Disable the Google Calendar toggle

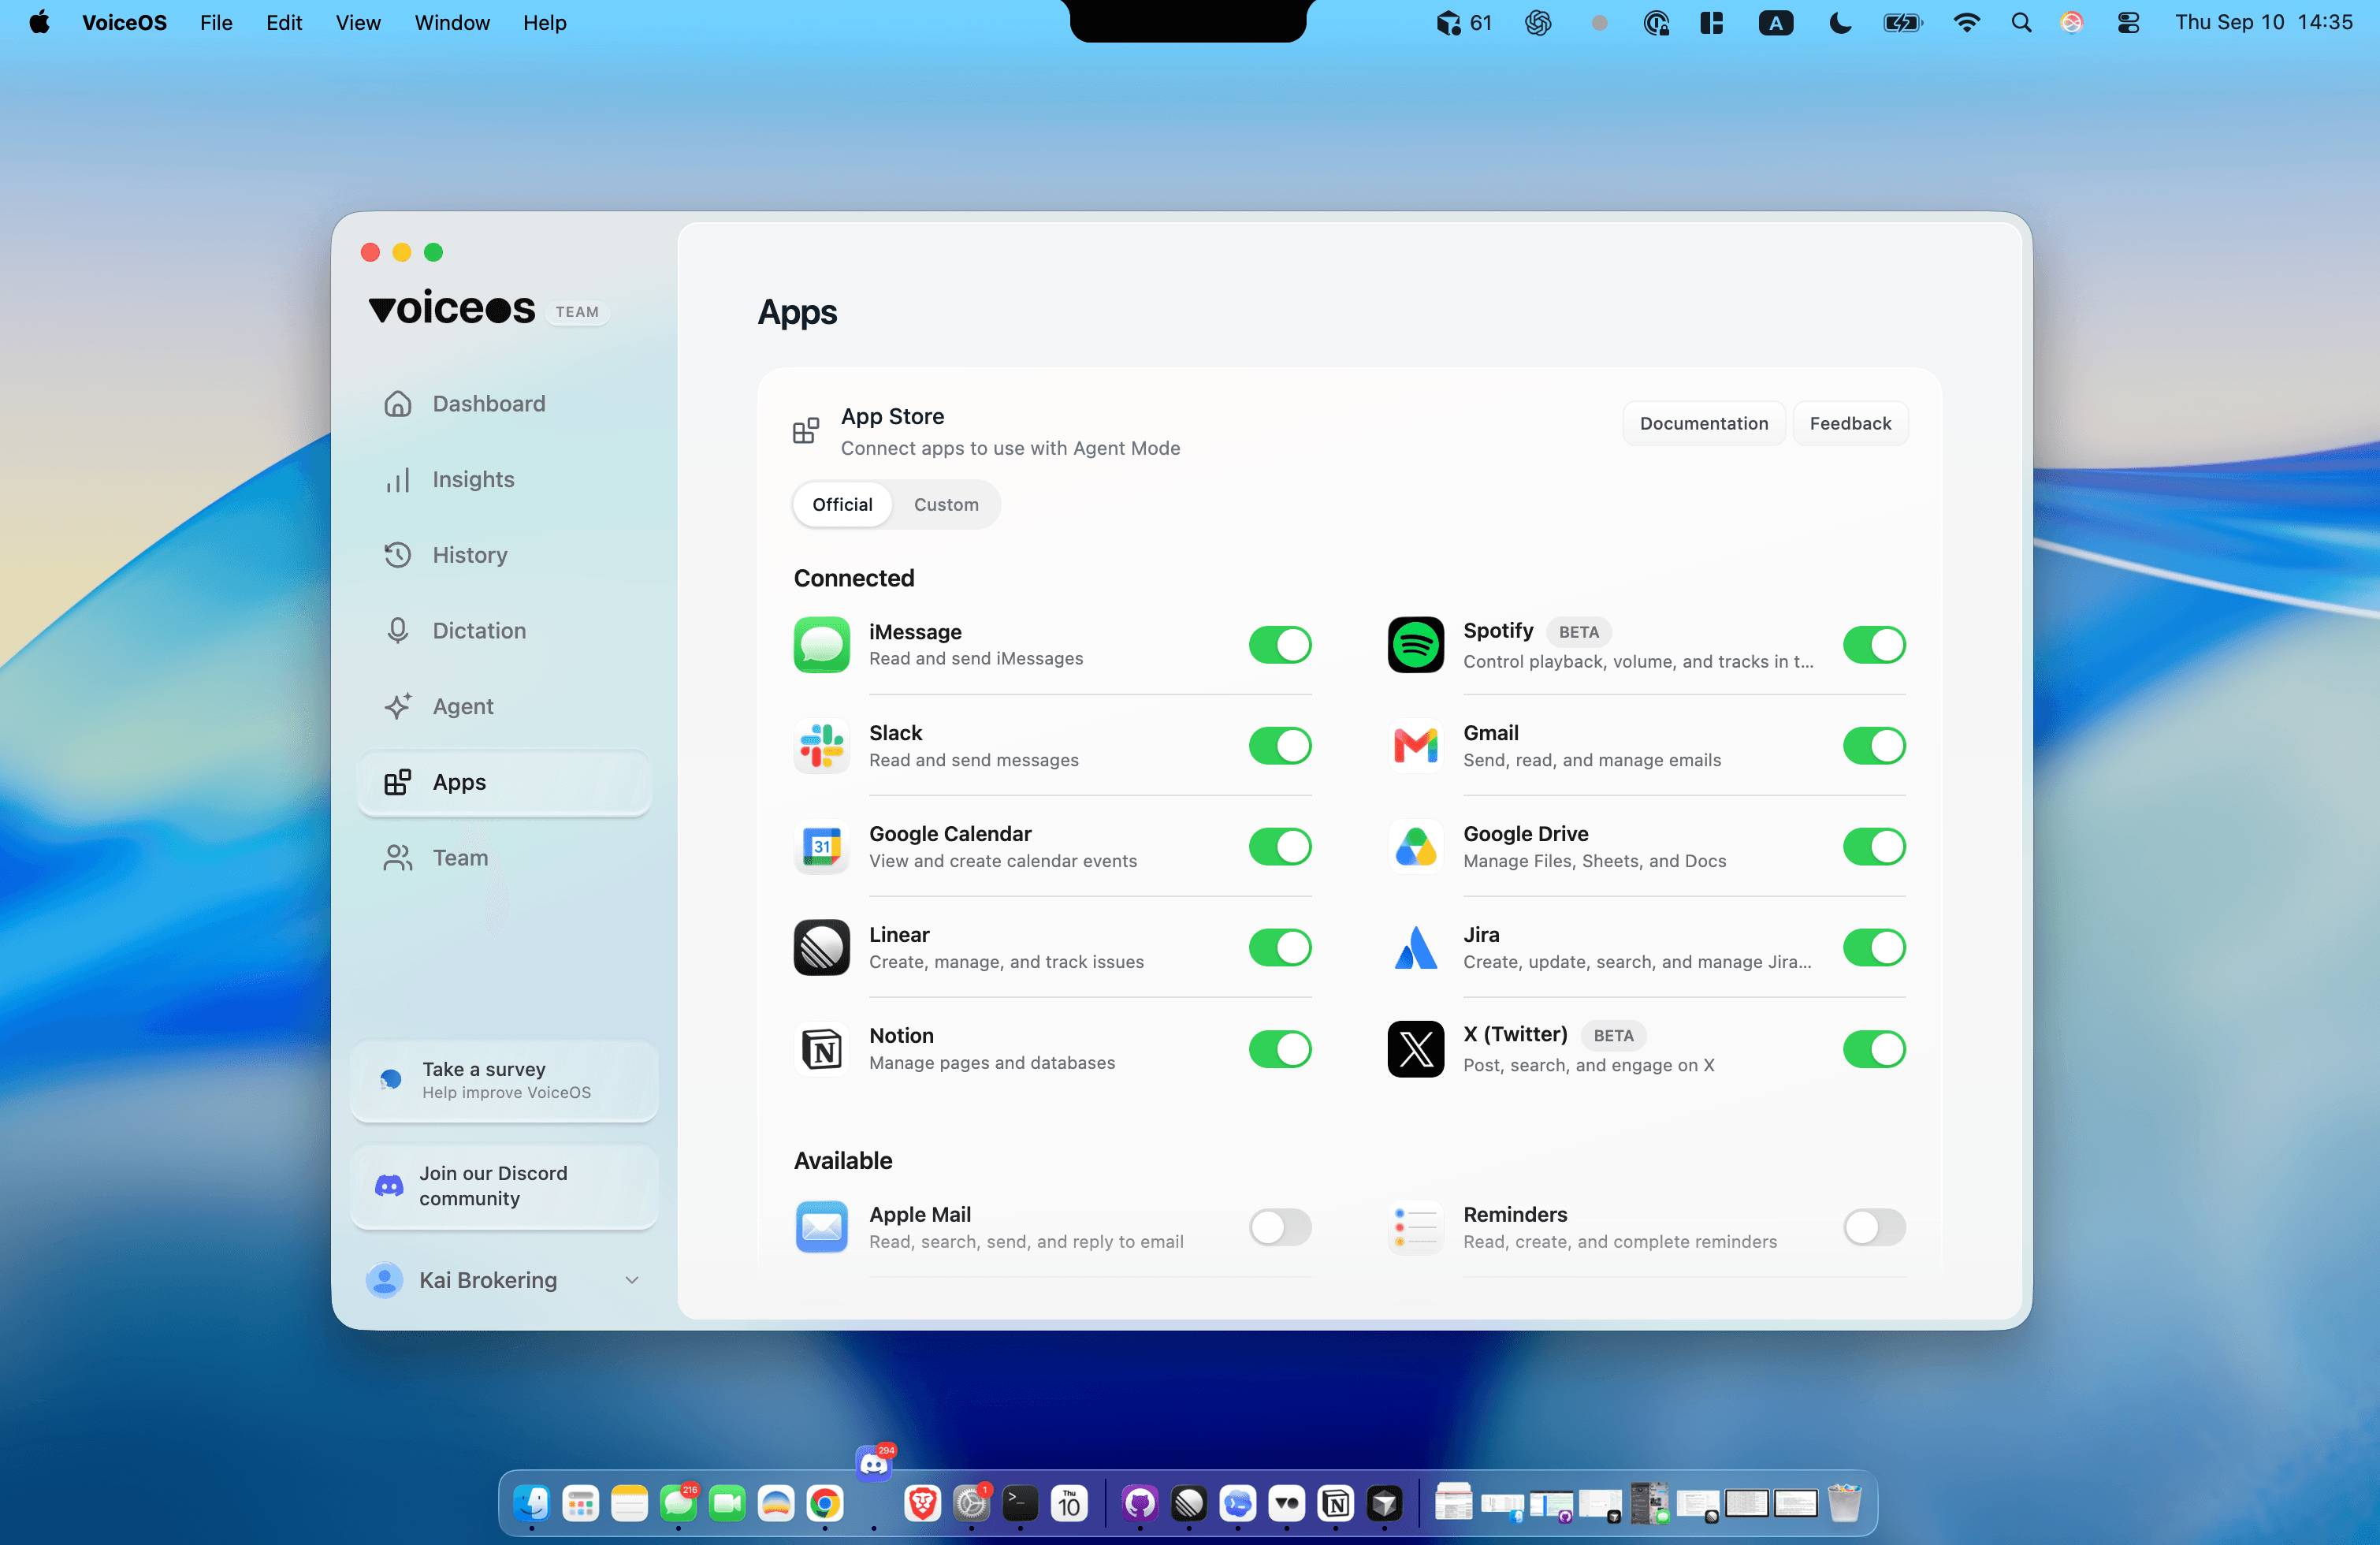(x=1280, y=847)
